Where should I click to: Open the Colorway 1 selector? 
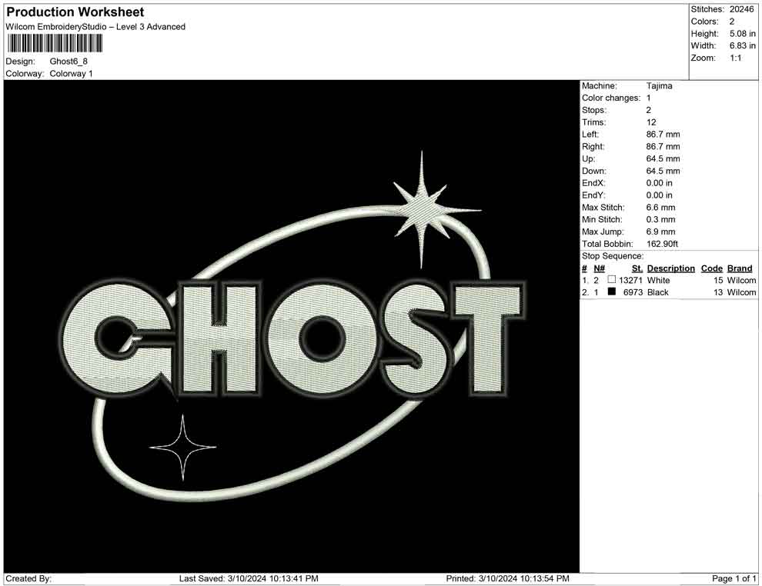tap(70, 74)
